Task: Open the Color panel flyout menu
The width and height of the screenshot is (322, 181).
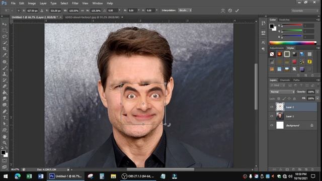Action: coord(318,20)
